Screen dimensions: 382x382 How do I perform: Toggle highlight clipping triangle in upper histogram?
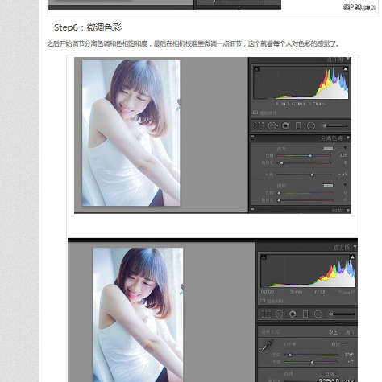coord(346,69)
